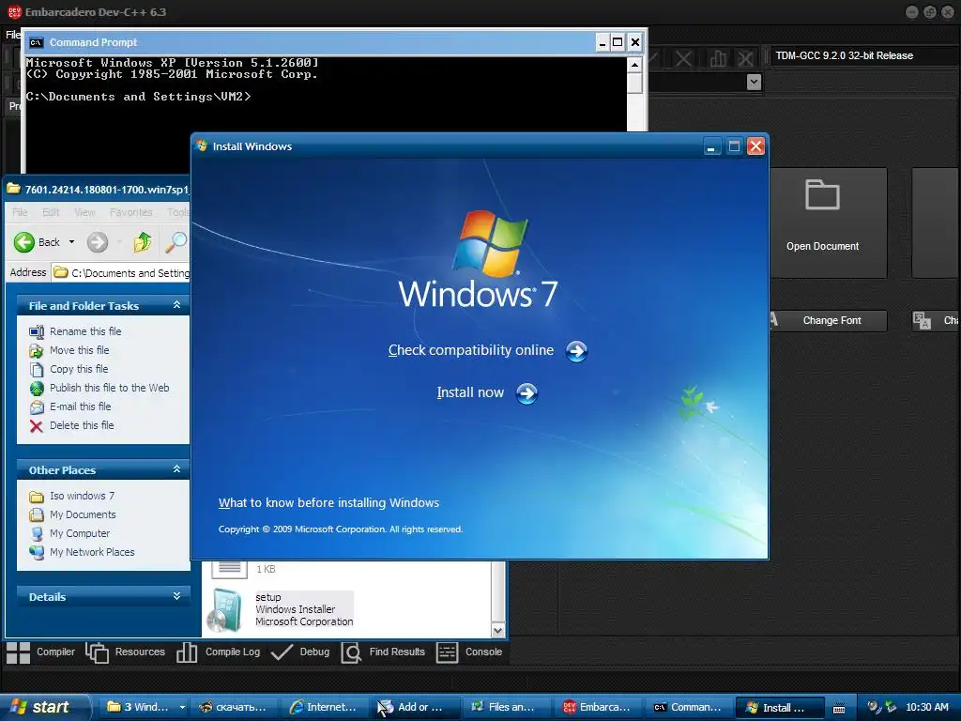961x721 pixels.
Task: Open Edit menu in Explorer window
Action: pyautogui.click(x=51, y=212)
